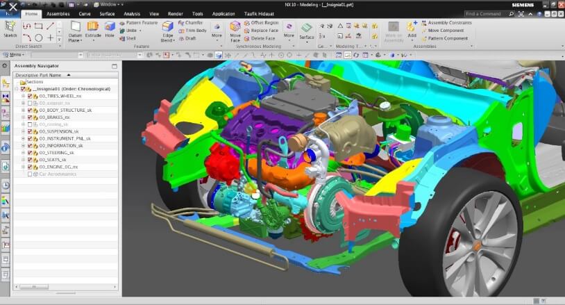Uncheck the 00_BODY_STRUCTURE_sk component
This screenshot has width=565, height=305.
(30, 110)
